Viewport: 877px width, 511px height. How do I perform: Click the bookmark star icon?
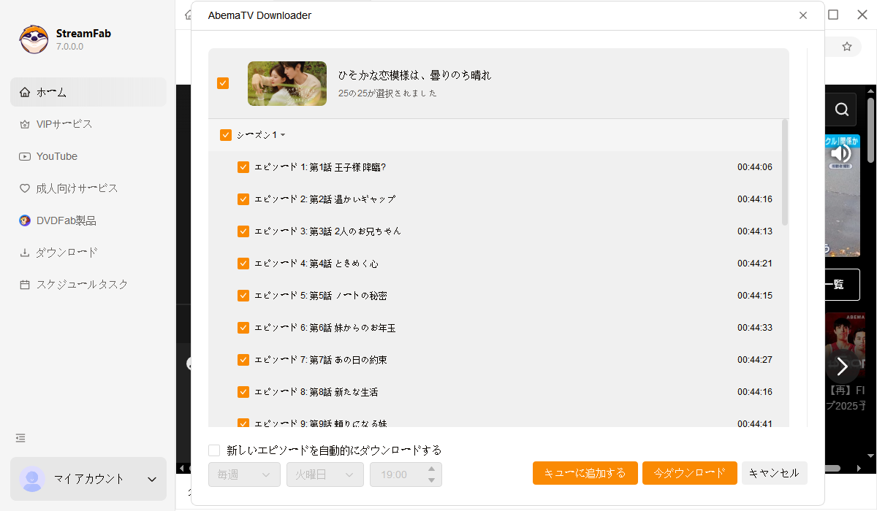click(847, 47)
